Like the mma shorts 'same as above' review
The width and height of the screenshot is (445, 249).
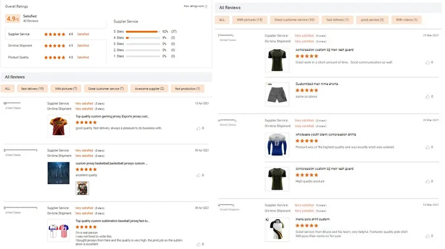tap(427, 96)
